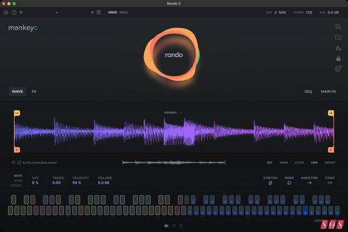
Task: Click the sample file name text
Action: [x=40, y=163]
